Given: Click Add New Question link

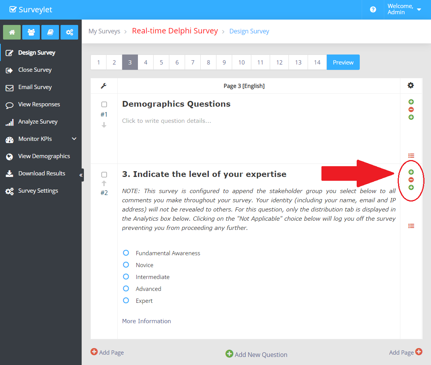Looking at the screenshot, I should (256, 354).
